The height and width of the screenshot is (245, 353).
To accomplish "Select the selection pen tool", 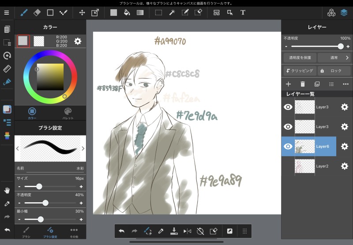I will pos(185,13).
